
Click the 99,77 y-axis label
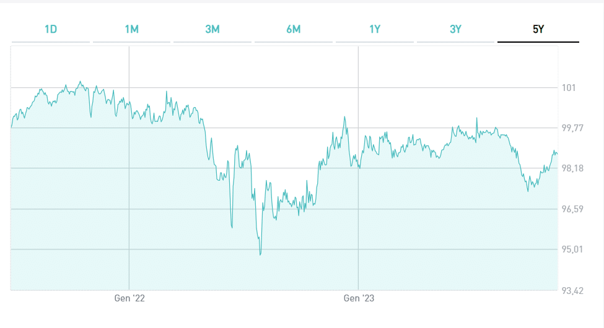[572, 128]
